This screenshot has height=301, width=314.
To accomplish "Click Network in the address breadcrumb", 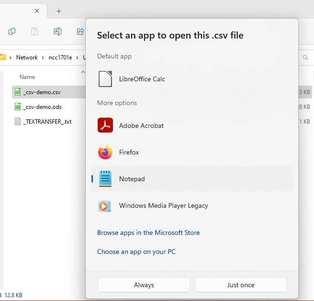I will coord(27,58).
